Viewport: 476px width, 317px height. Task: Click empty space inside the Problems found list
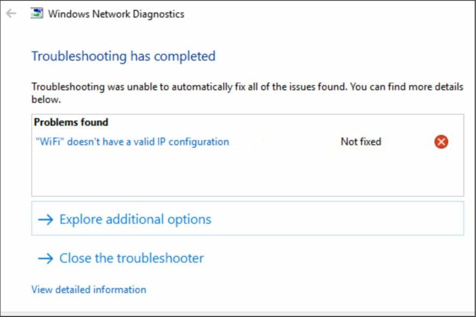click(x=248, y=173)
